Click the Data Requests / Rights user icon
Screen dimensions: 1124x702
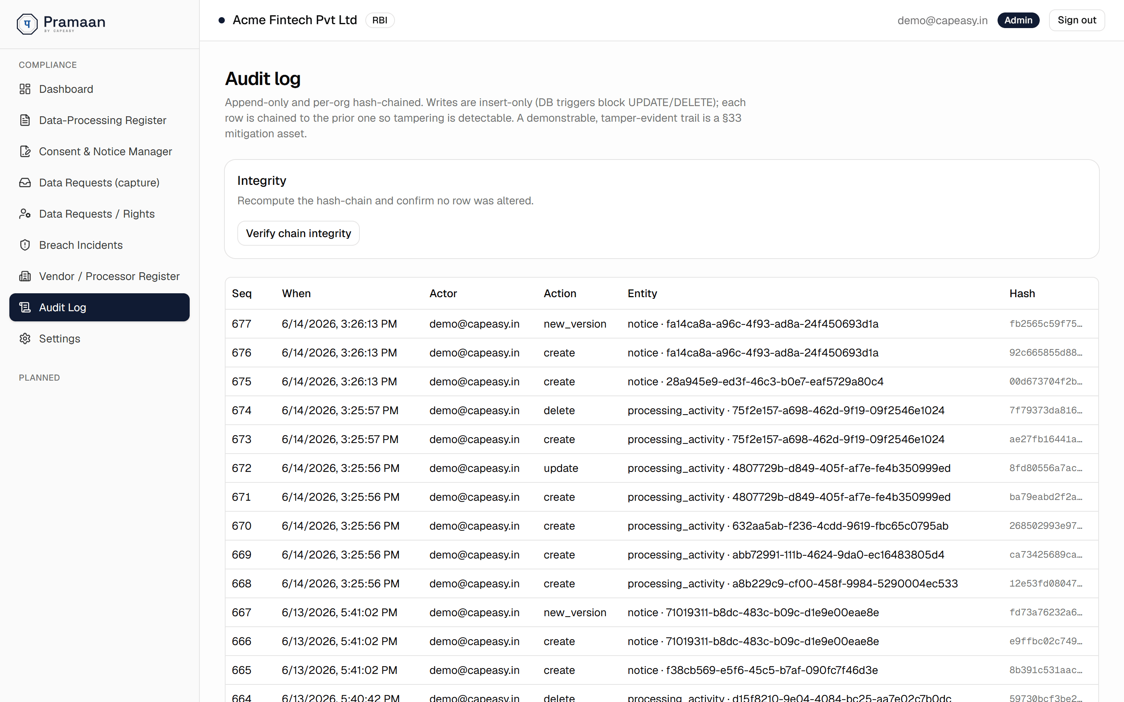click(x=25, y=214)
